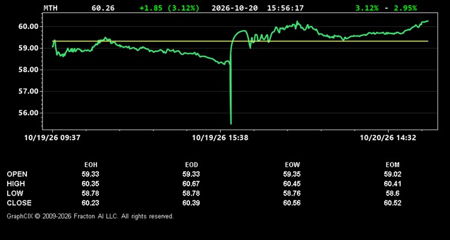Select the EOW column header
This screenshot has width=450, height=240.
[292, 165]
